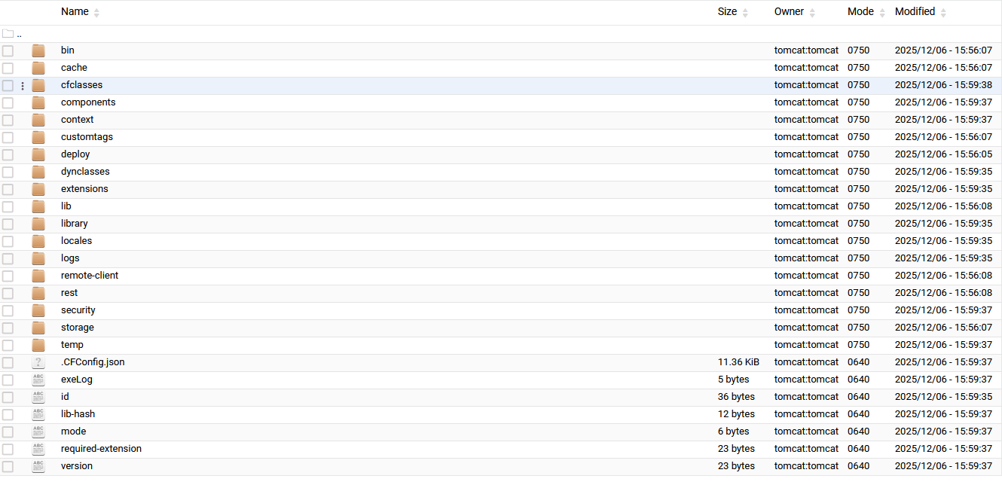
Task: Select the checkbox next to lib-hash
Action: pos(8,414)
